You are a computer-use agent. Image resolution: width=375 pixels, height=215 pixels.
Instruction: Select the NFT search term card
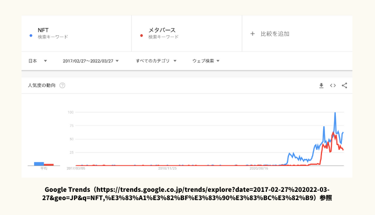[76, 34]
